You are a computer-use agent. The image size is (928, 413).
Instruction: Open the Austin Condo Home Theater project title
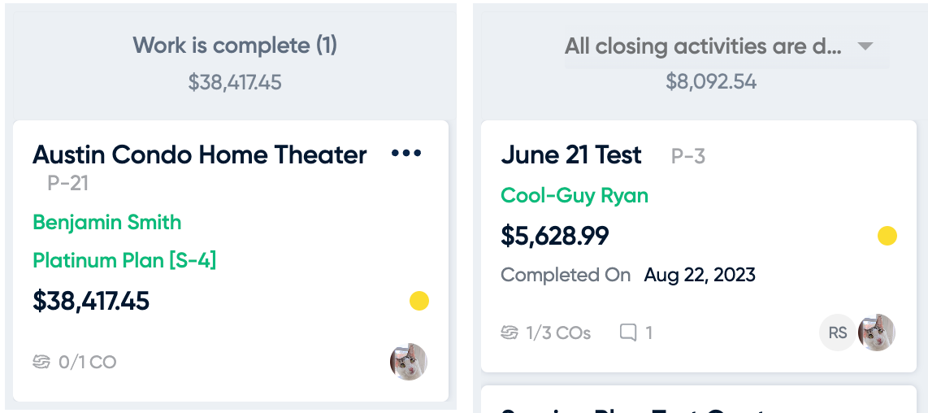199,154
